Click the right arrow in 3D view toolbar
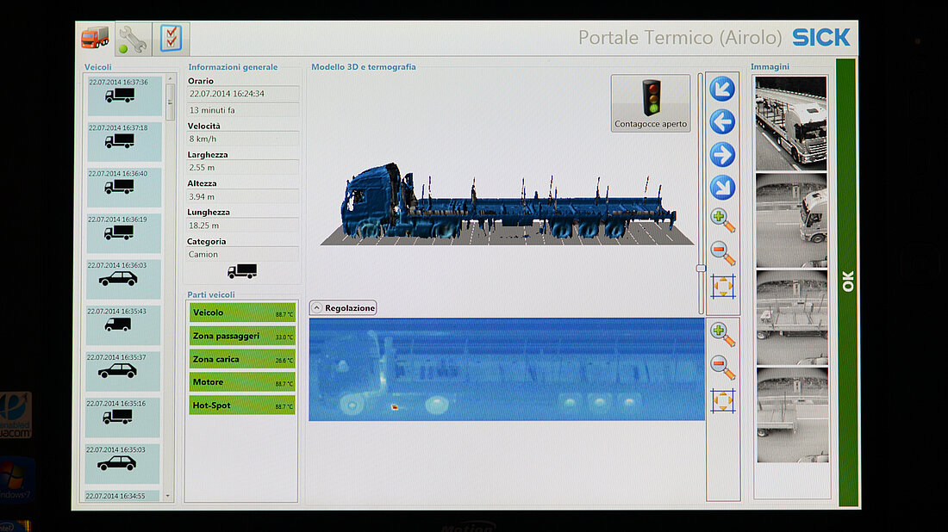Image resolution: width=948 pixels, height=532 pixels. 722,155
